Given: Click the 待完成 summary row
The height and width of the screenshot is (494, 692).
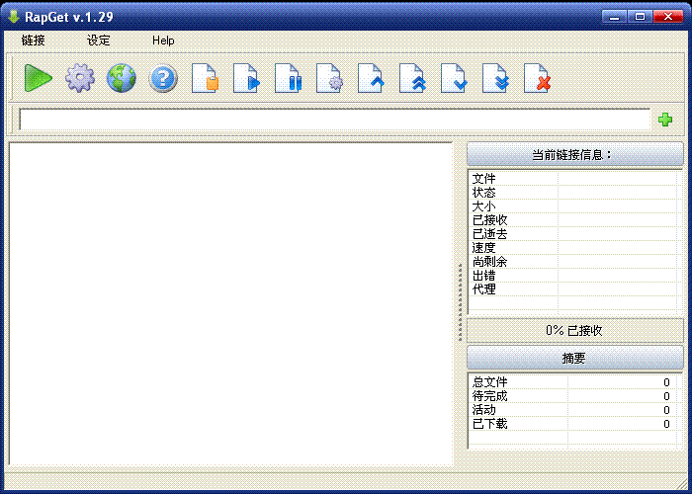Looking at the screenshot, I should [x=572, y=395].
